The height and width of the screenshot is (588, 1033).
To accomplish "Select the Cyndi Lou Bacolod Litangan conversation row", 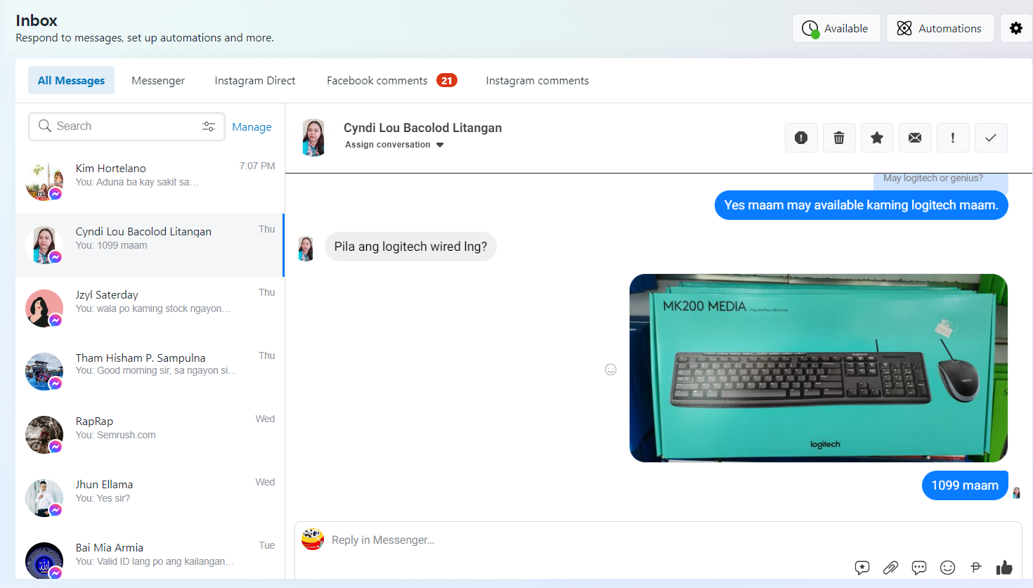I will coord(150,245).
